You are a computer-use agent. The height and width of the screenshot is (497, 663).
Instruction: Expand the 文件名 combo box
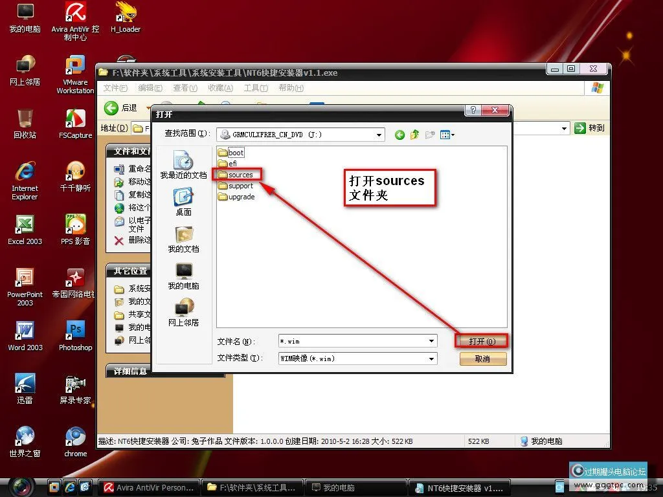[x=432, y=341]
